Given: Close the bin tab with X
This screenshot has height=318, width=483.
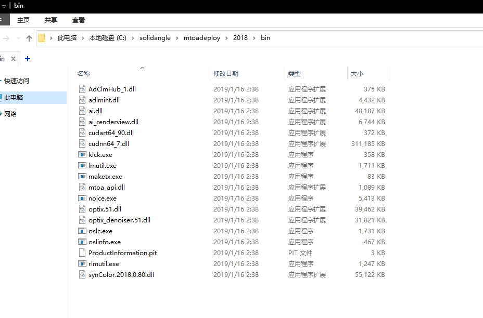Looking at the screenshot, I should click(x=14, y=59).
